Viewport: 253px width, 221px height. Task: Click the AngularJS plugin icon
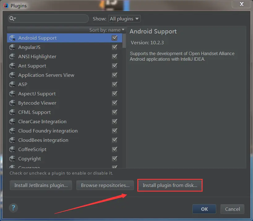[12, 47]
